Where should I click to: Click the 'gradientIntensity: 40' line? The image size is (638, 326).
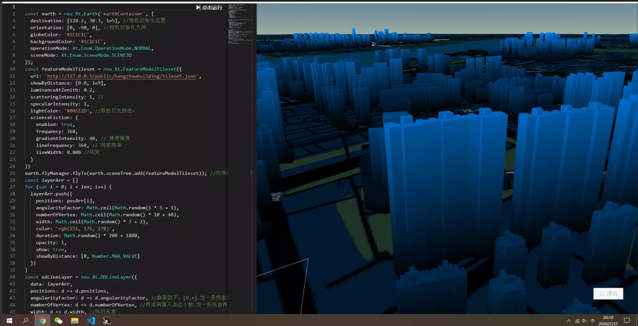pos(83,138)
